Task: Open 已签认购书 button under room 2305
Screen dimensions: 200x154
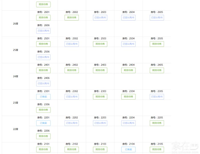Action: [157, 97]
